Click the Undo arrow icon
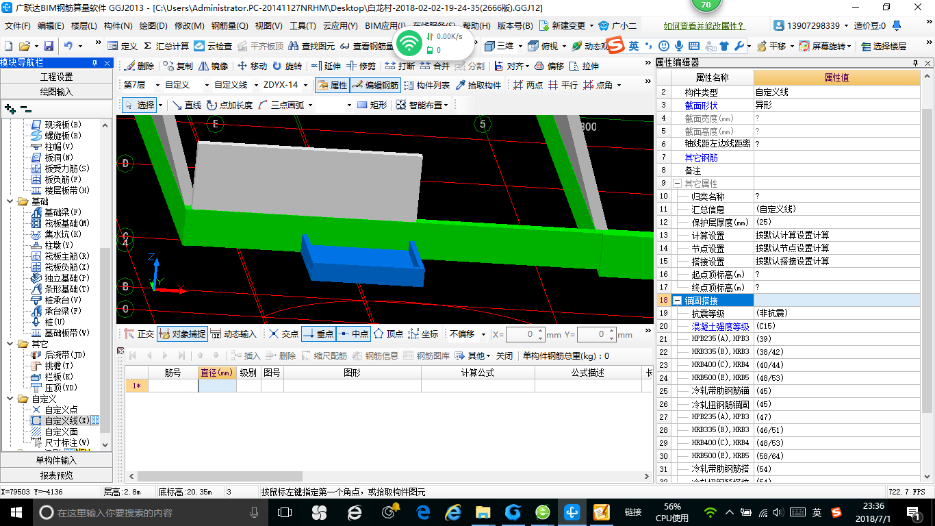 pos(68,46)
